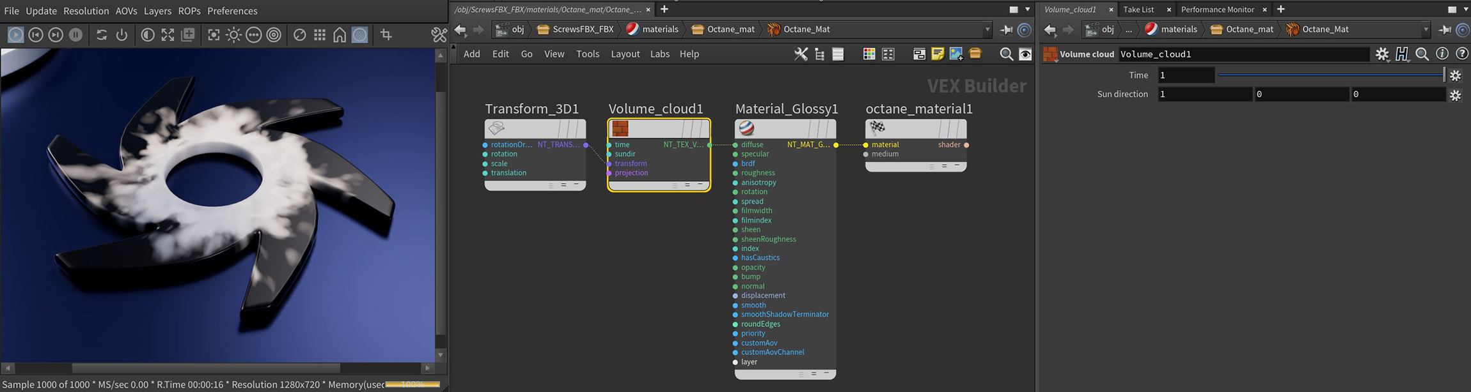Navigate to ScrewsFBX_FBX in the path bar
The width and height of the screenshot is (1471, 392).
[582, 29]
